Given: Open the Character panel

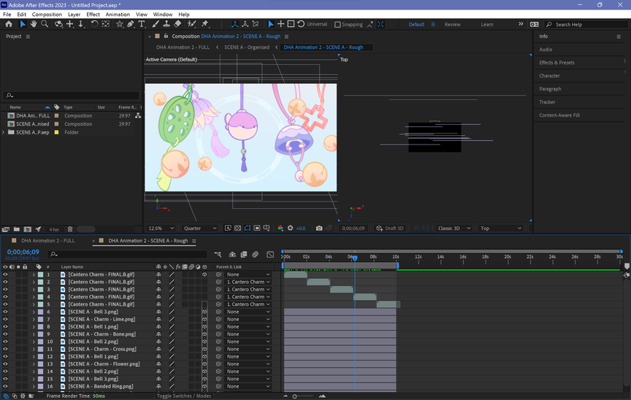Looking at the screenshot, I should point(549,76).
